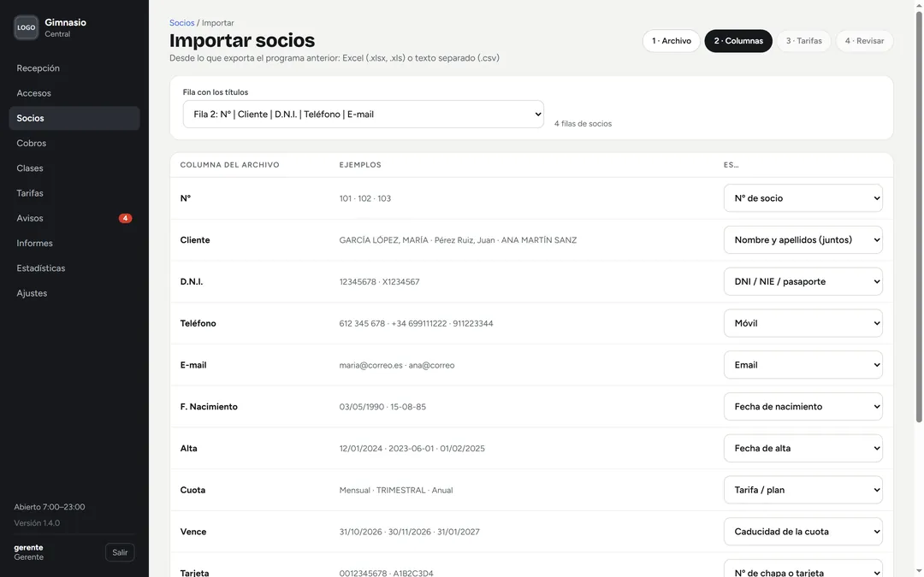
Task: Open Avisos in the sidebar
Action: coord(74,219)
